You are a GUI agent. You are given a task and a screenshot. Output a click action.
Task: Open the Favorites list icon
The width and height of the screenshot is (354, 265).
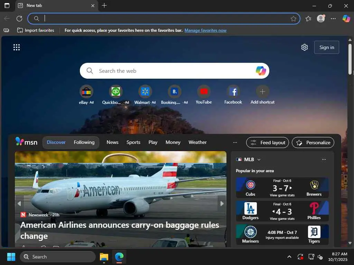click(308, 19)
